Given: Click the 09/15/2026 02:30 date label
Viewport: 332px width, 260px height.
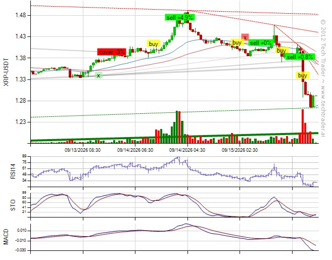Looking at the screenshot, I should (x=240, y=150).
